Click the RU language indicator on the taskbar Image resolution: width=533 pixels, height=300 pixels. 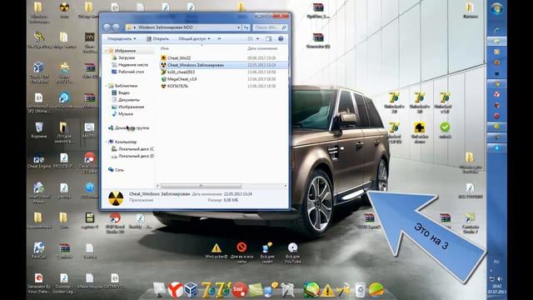point(496,262)
